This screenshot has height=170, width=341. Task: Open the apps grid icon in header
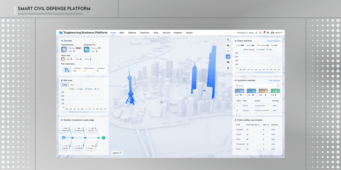pyautogui.click(x=268, y=33)
